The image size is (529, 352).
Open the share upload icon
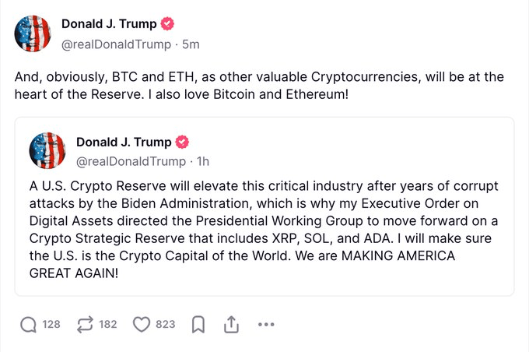(x=232, y=324)
